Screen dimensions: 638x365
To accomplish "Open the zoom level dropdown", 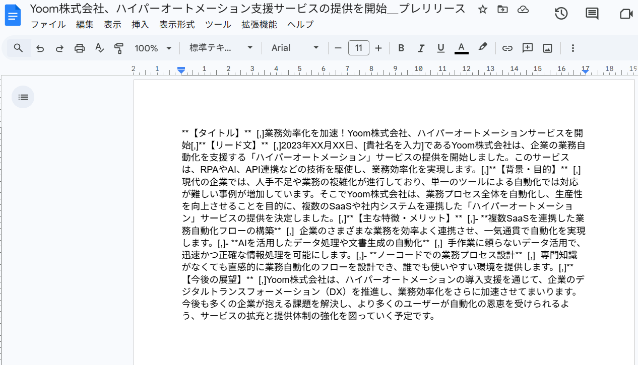I will point(153,48).
